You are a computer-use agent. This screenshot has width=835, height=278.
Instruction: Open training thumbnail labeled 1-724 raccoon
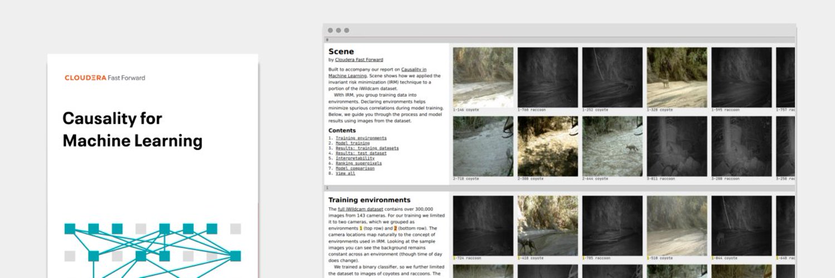pos(483,226)
